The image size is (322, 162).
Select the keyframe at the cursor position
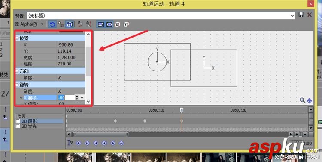[x=182, y=121]
